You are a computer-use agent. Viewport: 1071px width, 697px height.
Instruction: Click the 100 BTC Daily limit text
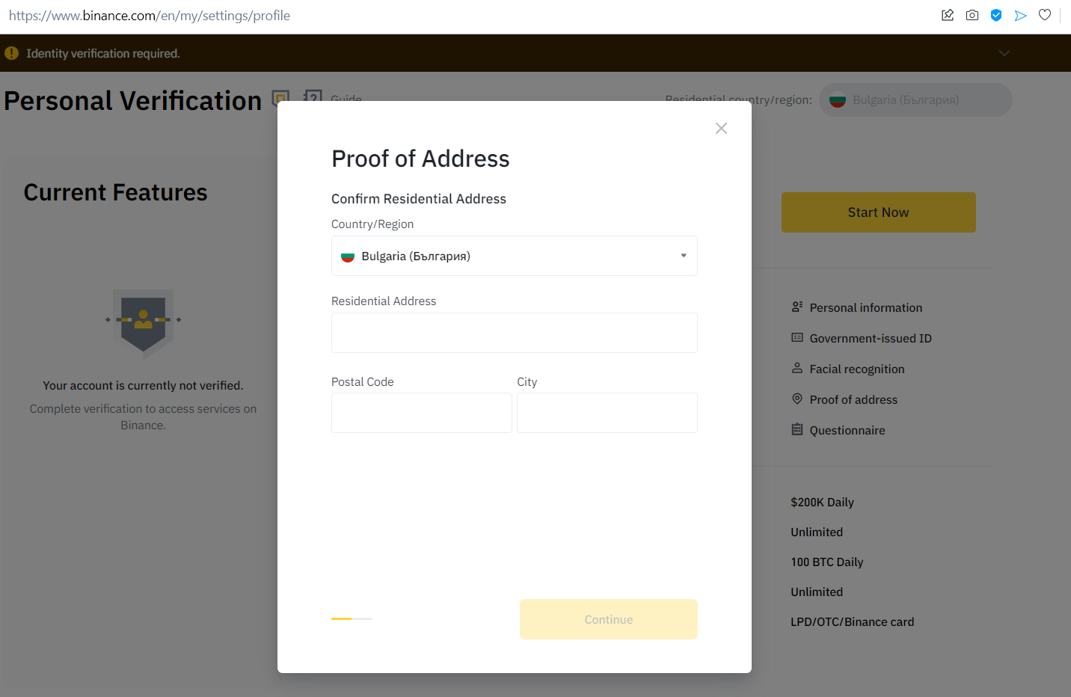pos(827,562)
